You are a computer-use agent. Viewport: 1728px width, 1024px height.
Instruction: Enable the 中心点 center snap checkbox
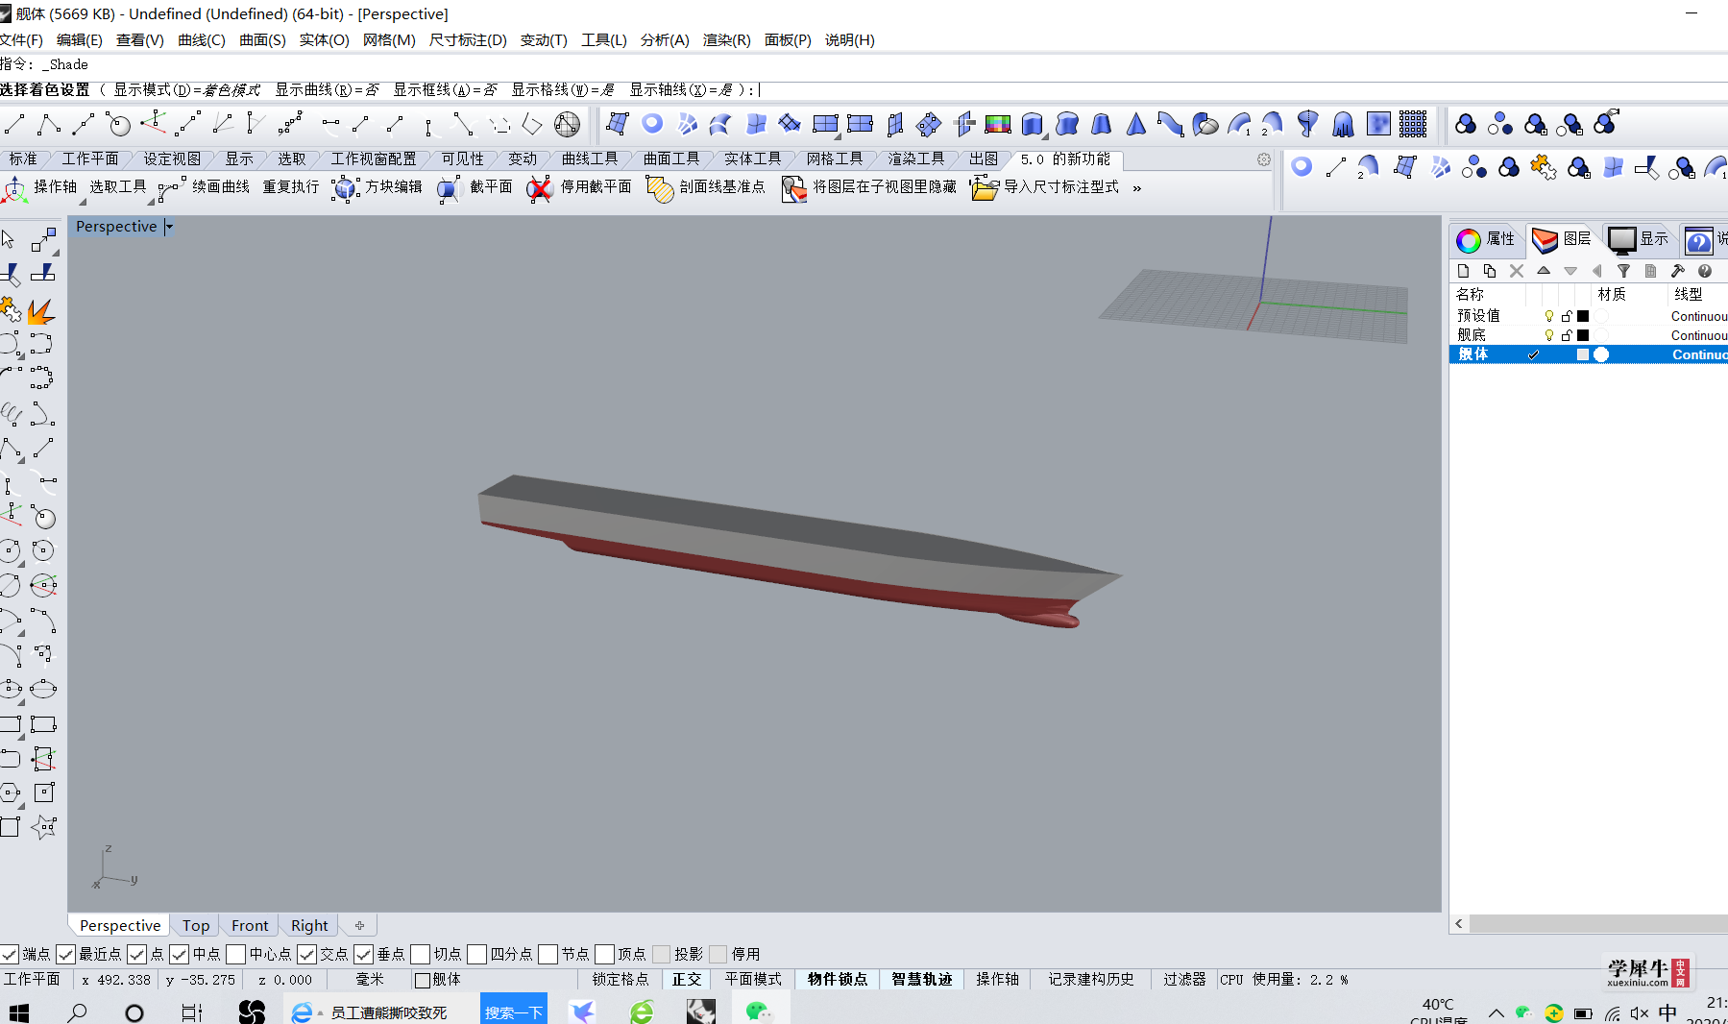pyautogui.click(x=236, y=954)
